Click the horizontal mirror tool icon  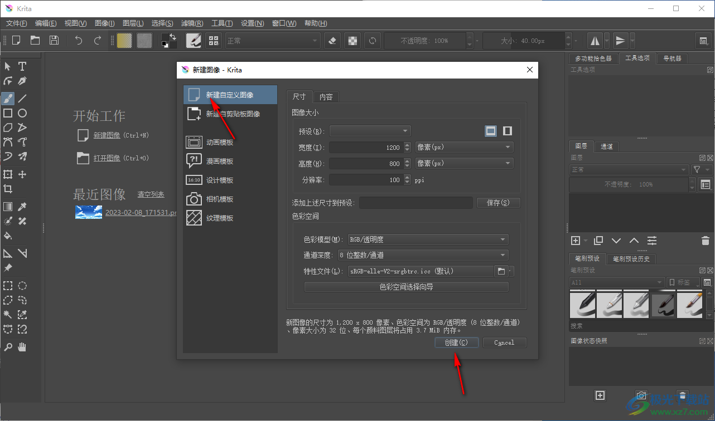tap(595, 40)
